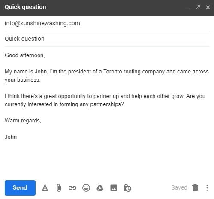Insert a link into the email
The height and width of the screenshot is (199, 214).
pyautogui.click(x=72, y=188)
